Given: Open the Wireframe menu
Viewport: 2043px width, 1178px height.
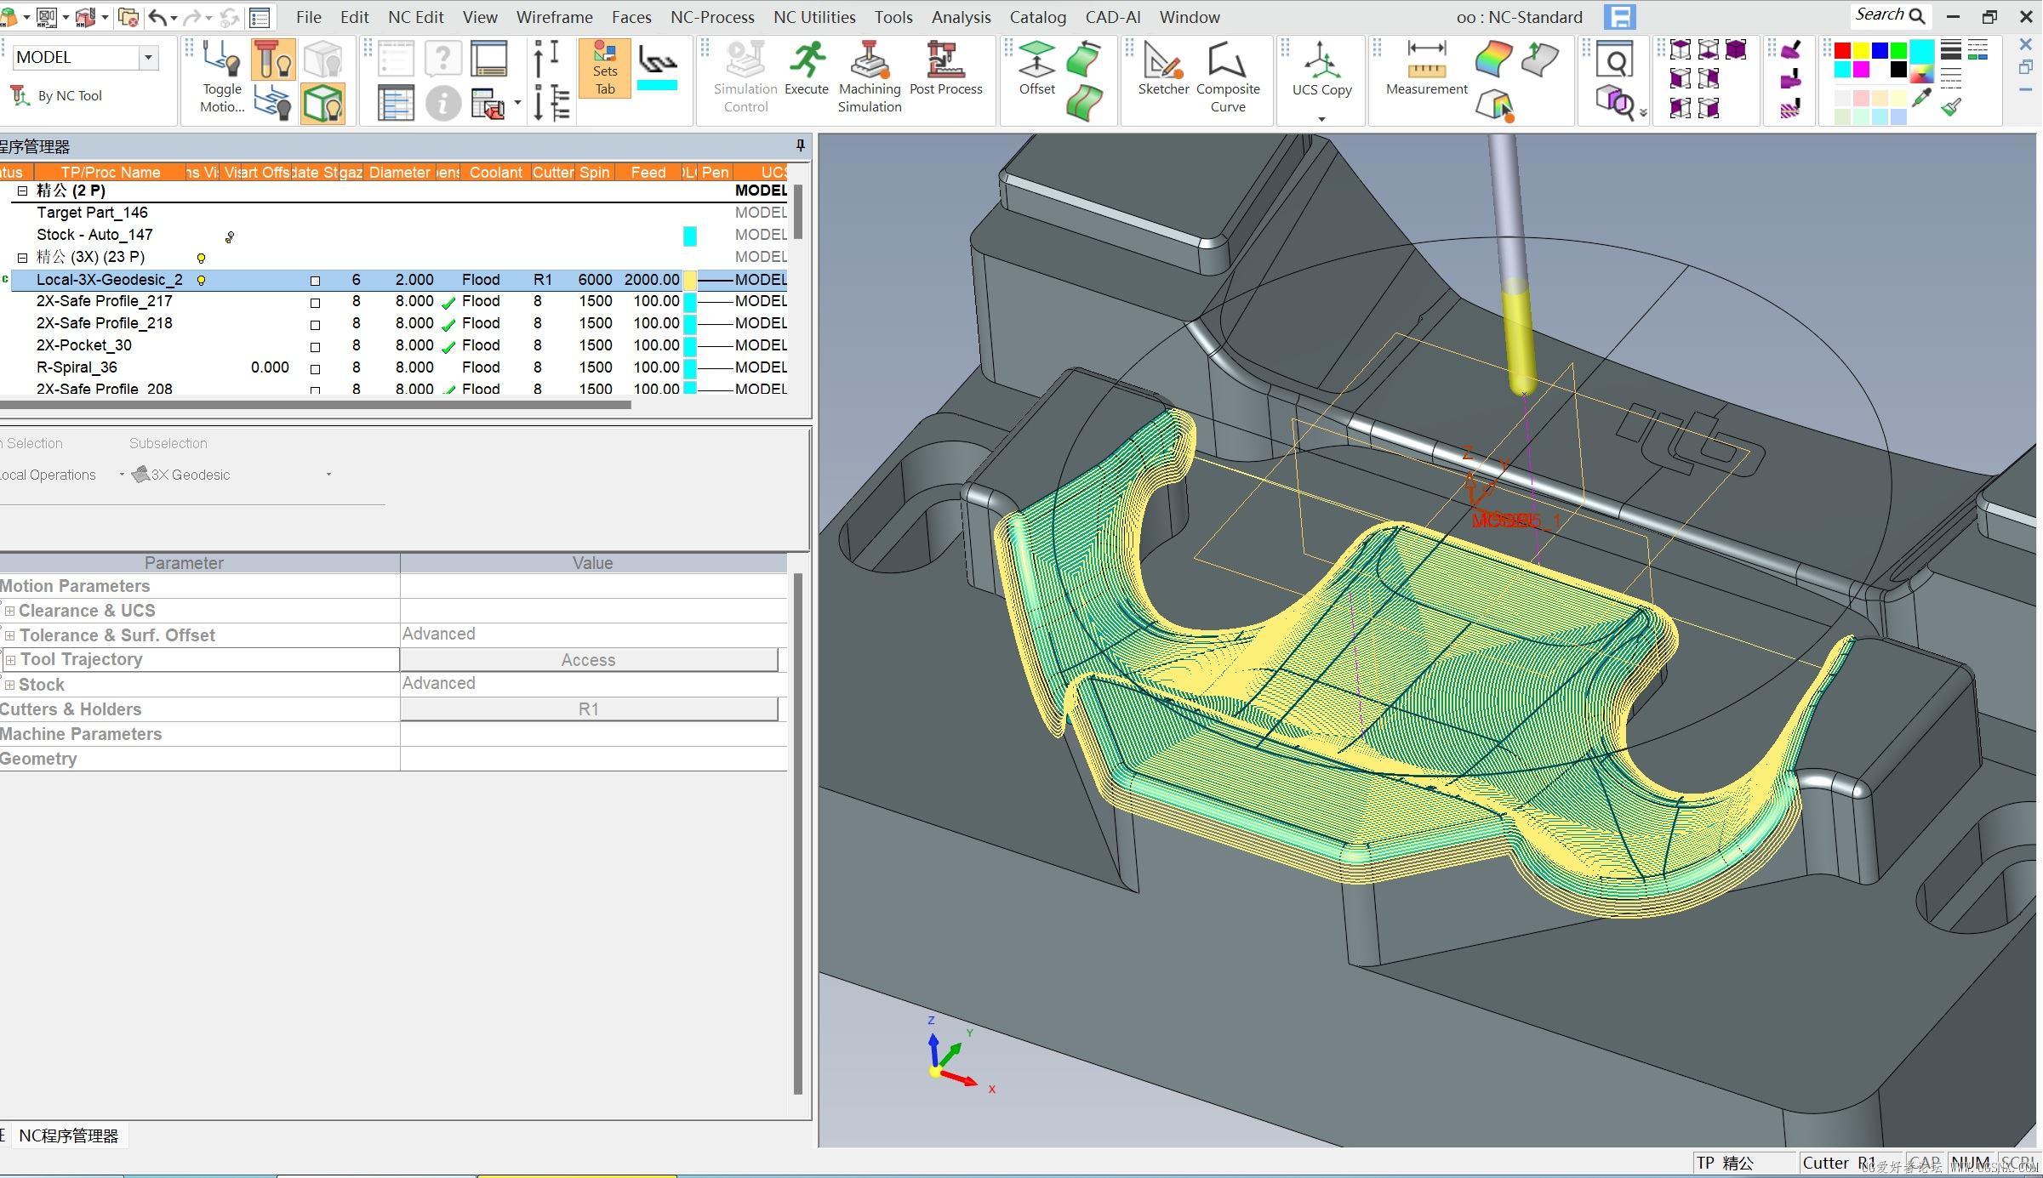Looking at the screenshot, I should point(554,17).
